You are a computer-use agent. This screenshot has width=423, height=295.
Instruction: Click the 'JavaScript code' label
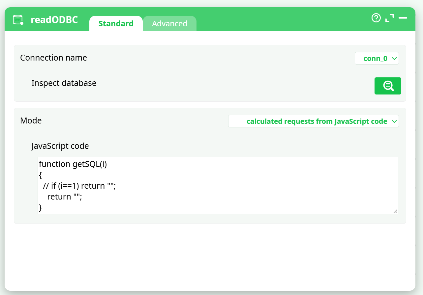(x=60, y=146)
